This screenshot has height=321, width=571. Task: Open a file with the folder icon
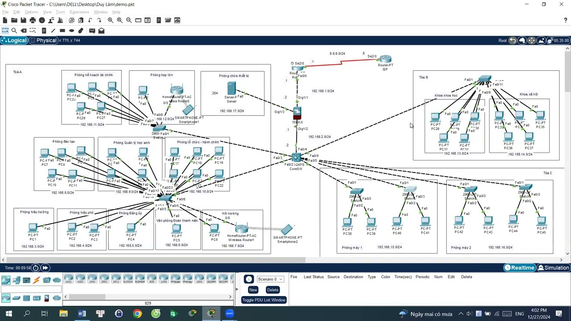[x=14, y=20]
